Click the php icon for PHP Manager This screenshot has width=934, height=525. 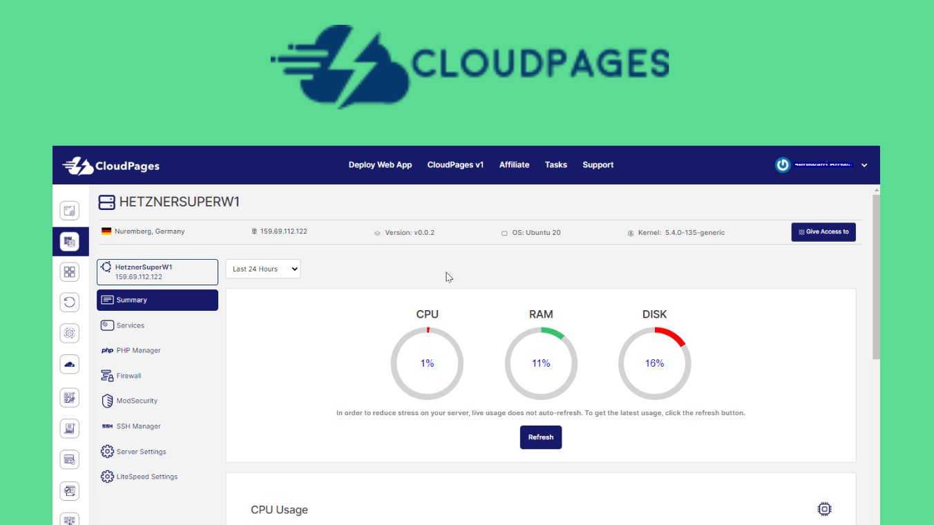point(107,350)
